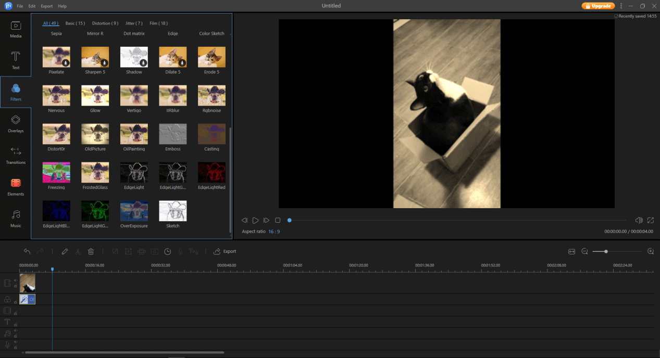Open the three-dot more options menu
Image resolution: width=660 pixels, height=358 pixels.
[x=621, y=6]
